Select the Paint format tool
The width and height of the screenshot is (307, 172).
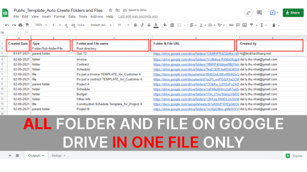click(x=27, y=25)
